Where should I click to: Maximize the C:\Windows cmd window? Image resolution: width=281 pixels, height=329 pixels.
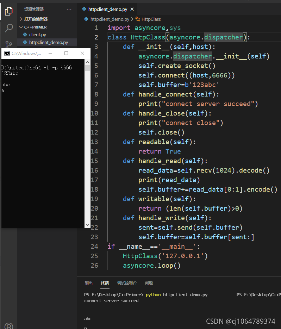tap(66, 53)
